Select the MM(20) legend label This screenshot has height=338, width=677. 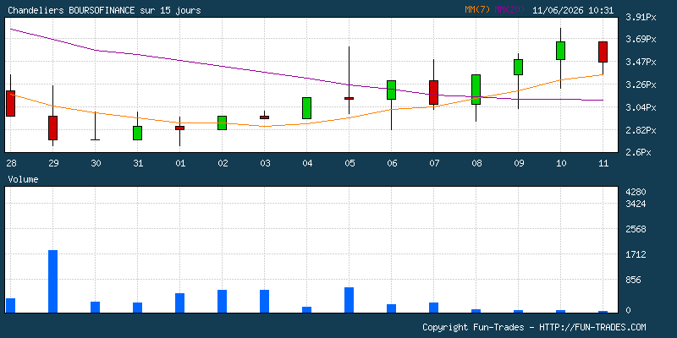pyautogui.click(x=509, y=9)
